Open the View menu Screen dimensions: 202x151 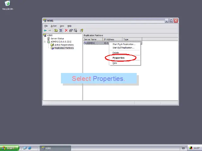[62, 26]
